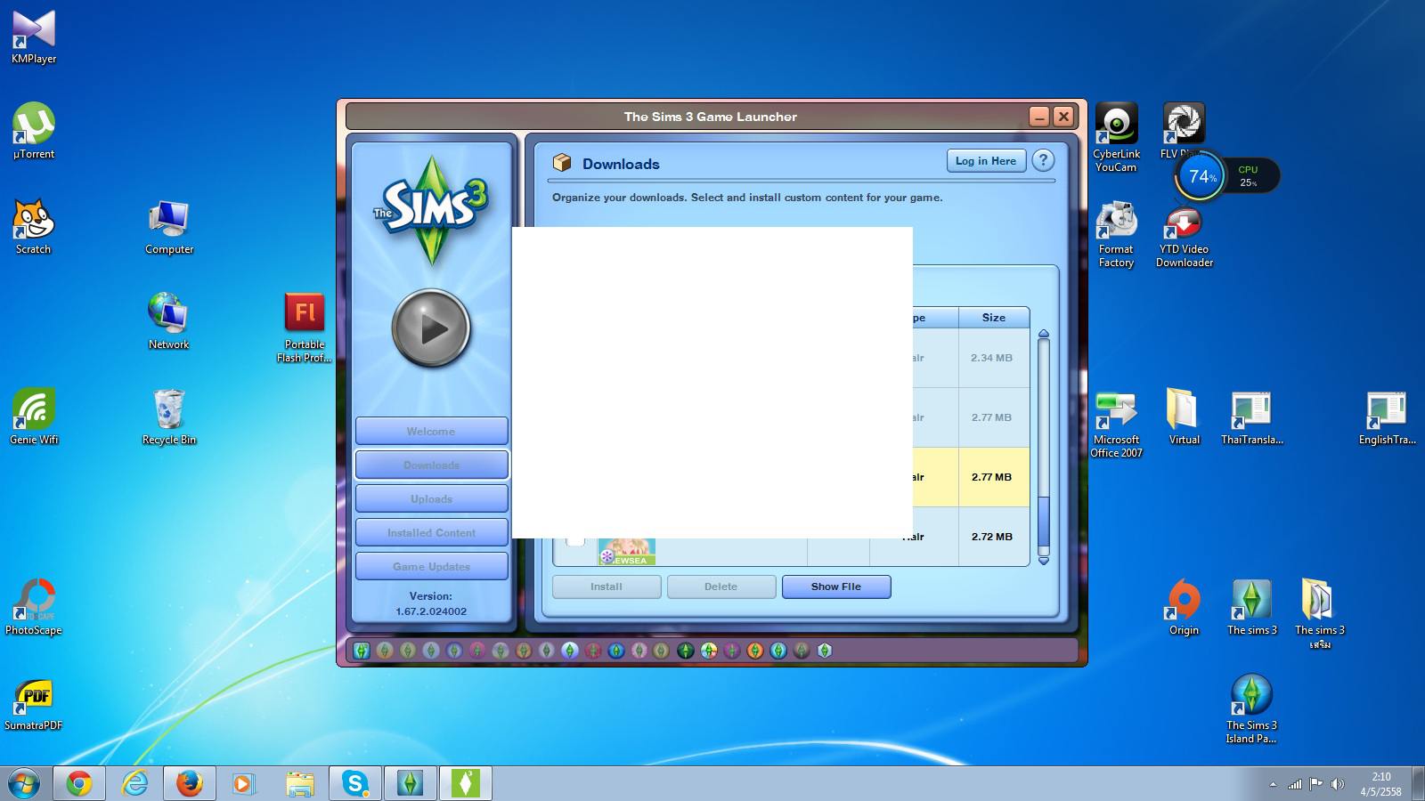
Task: Open The sims 3 shortcut next to Origin
Action: point(1251,607)
